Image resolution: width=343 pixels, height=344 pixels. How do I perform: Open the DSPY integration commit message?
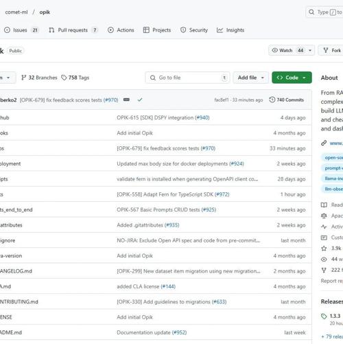[155, 117]
